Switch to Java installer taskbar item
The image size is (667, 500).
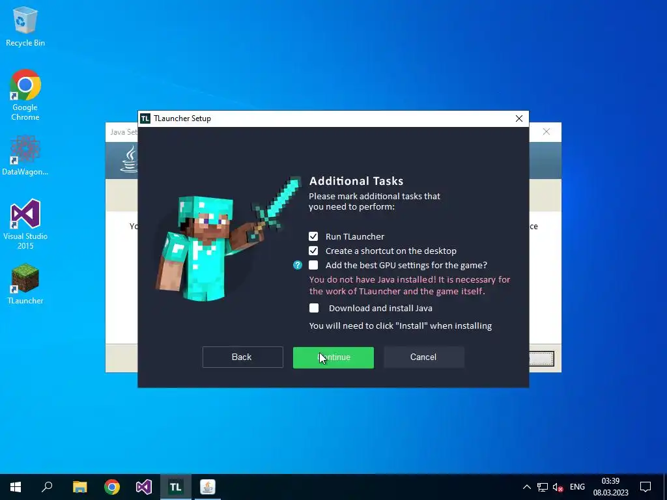(x=208, y=487)
